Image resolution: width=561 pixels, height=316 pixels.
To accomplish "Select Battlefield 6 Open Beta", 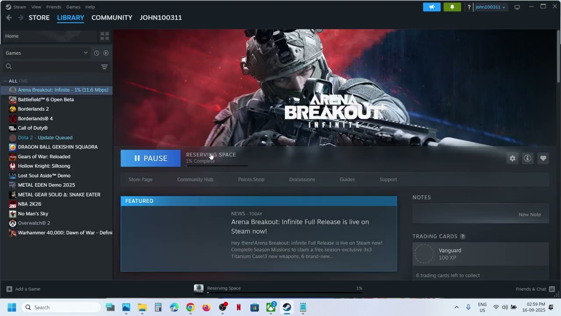I will click(57, 100).
